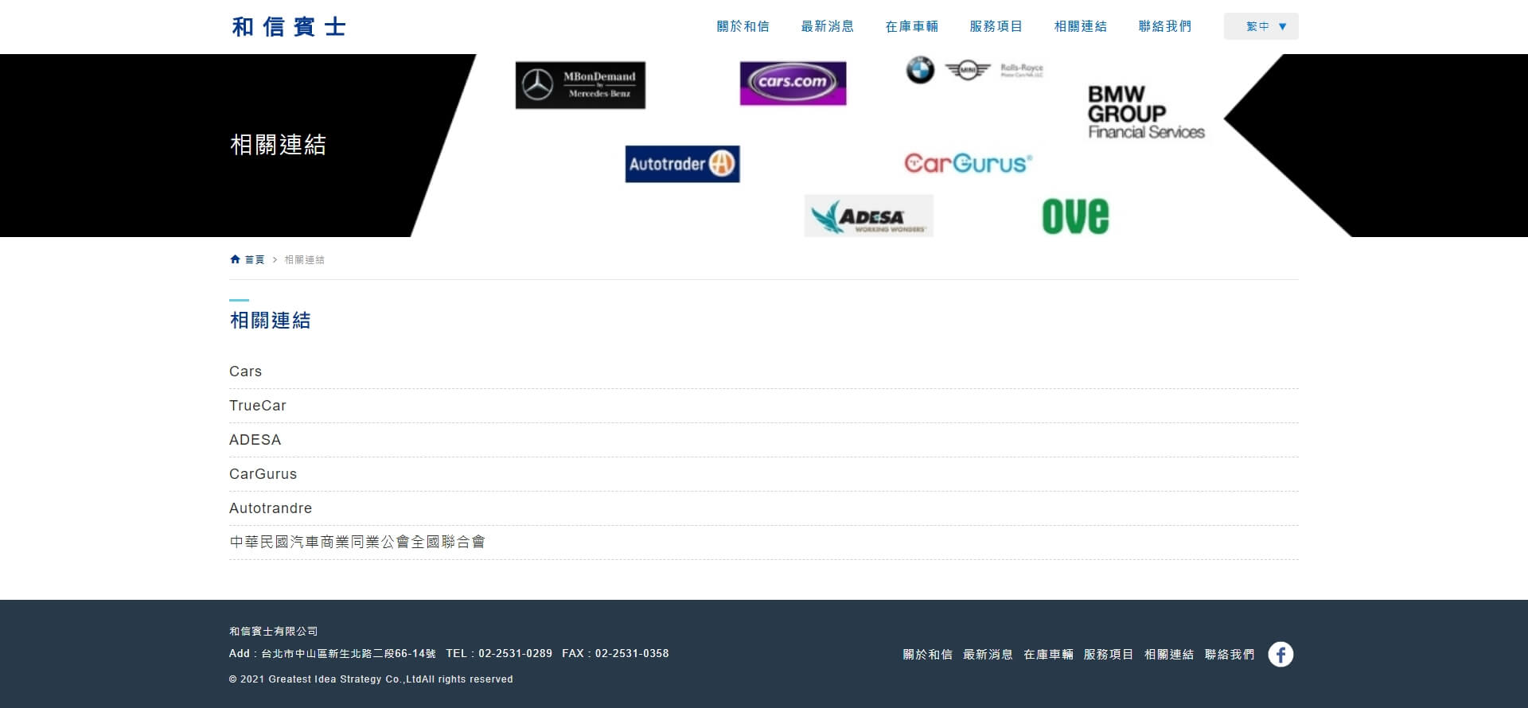Image resolution: width=1528 pixels, height=708 pixels.
Task: Click the 和信賓士有限公司 footer text
Action: tap(274, 632)
